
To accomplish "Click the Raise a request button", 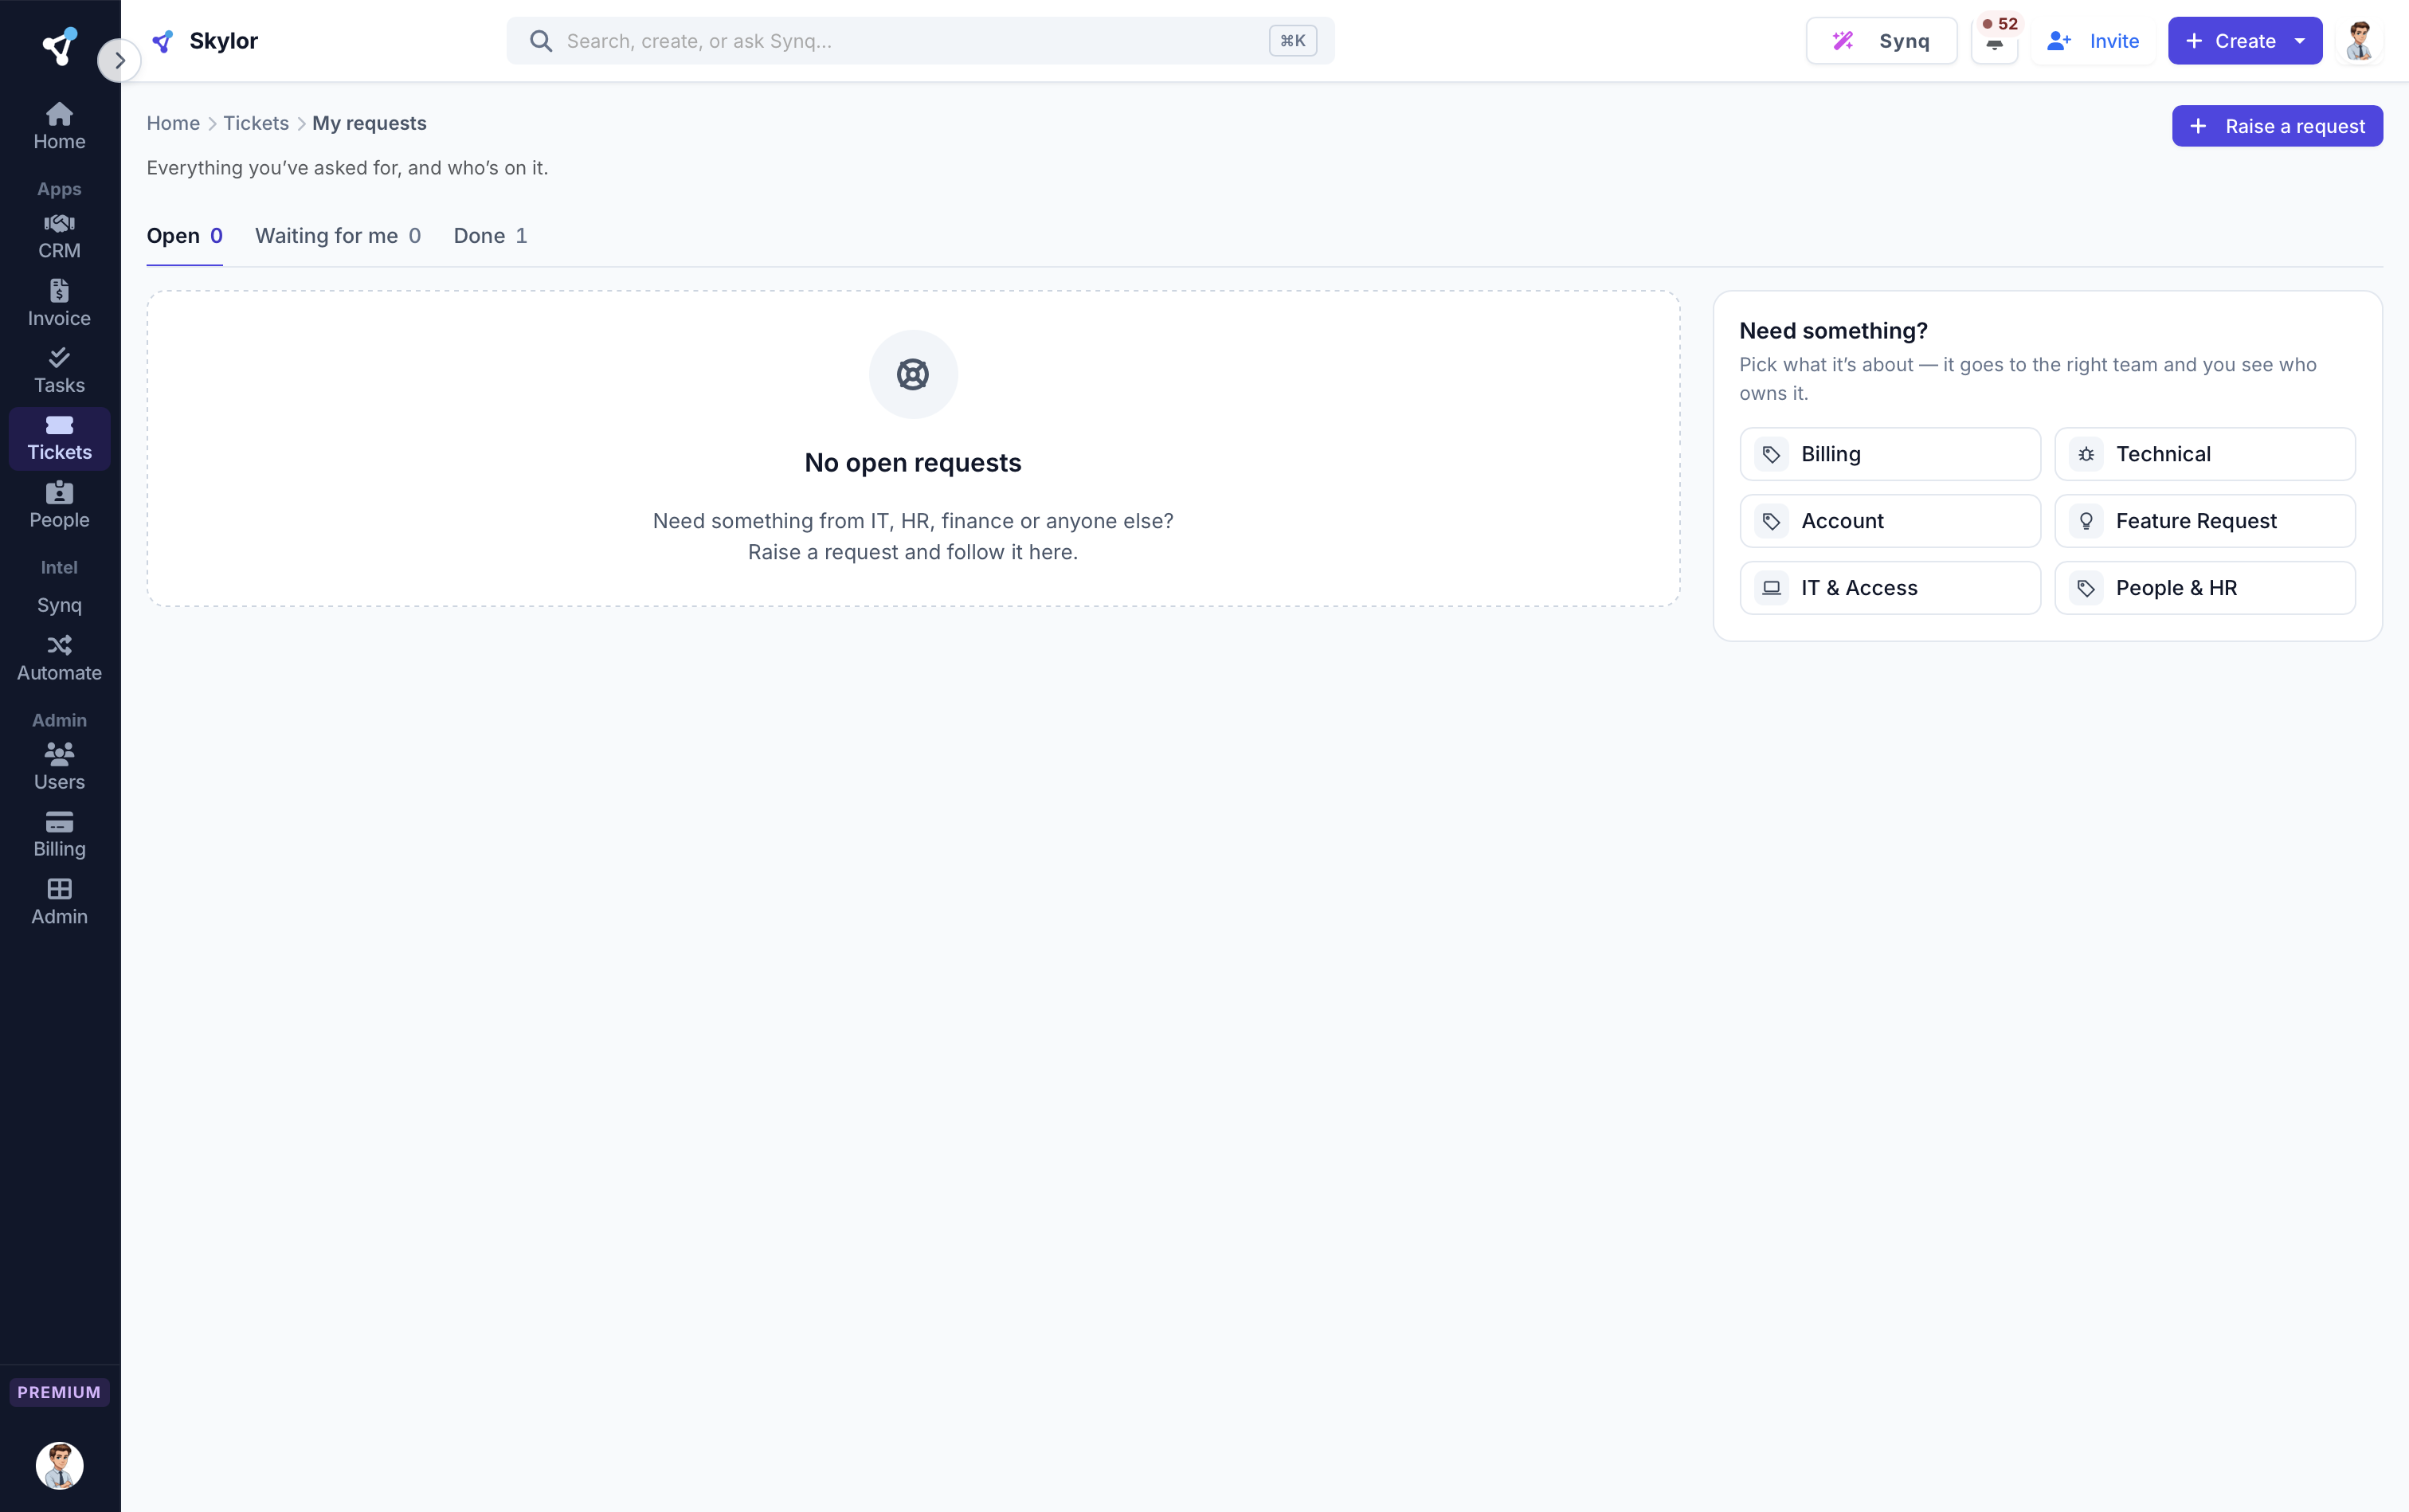I will click(2277, 126).
